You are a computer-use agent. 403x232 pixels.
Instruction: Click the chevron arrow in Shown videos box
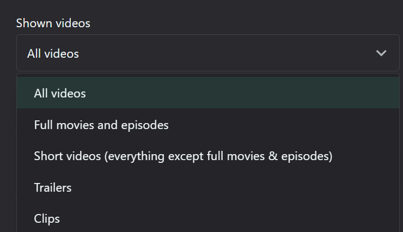(x=381, y=53)
